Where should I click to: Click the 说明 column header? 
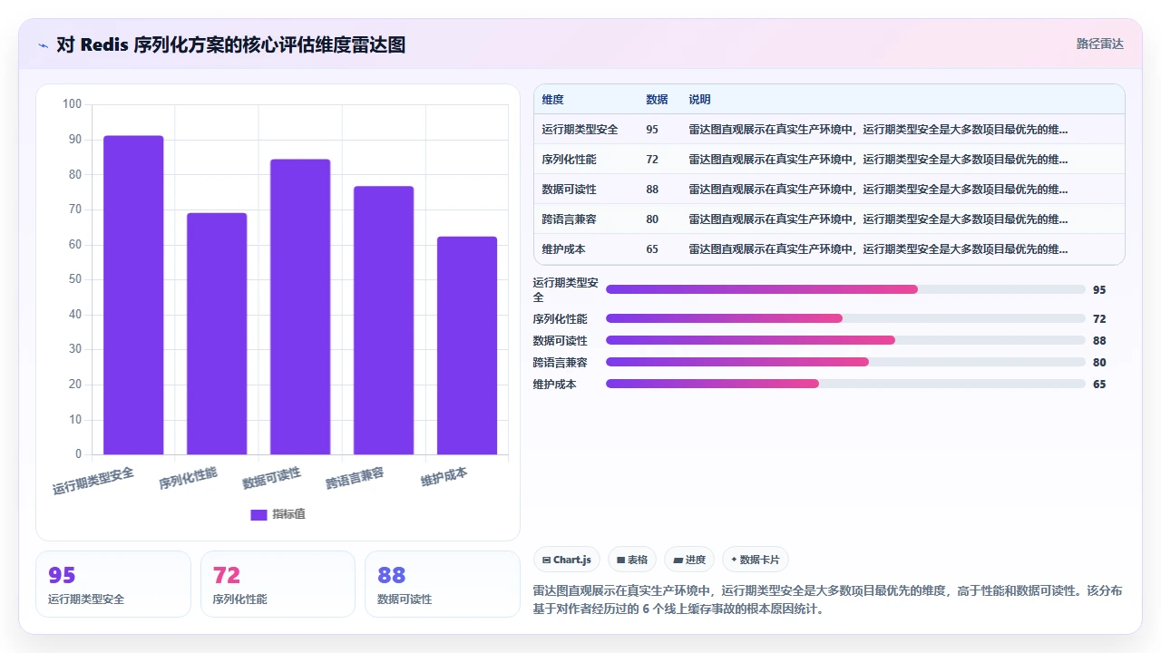click(x=699, y=99)
